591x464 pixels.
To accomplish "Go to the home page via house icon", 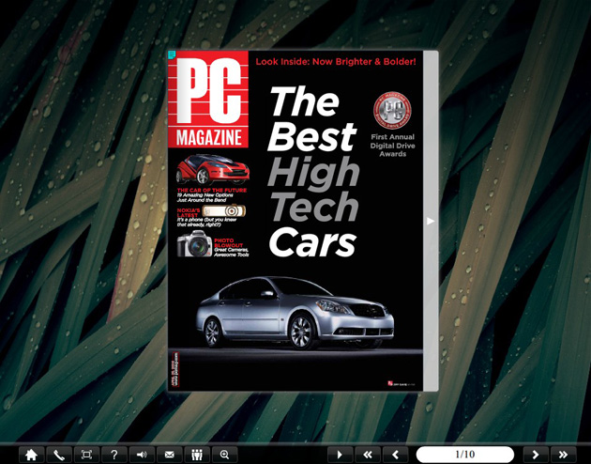I will click(31, 455).
